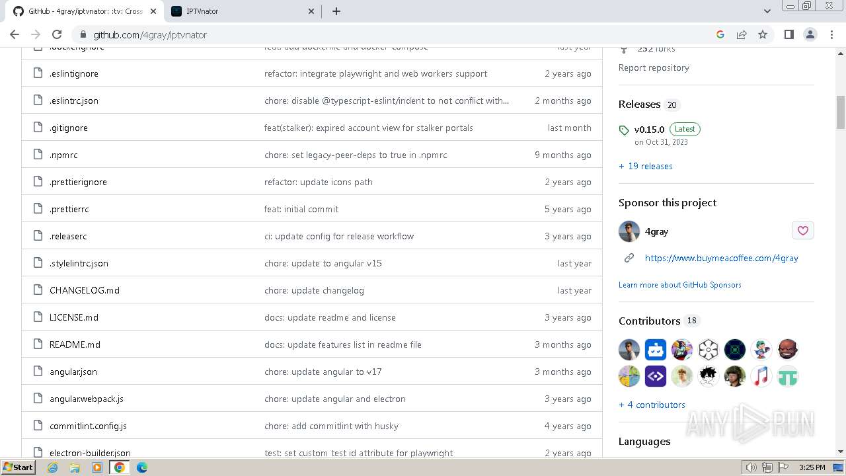Click the page vertical scrollbar thumb
The image size is (846, 476).
(841, 112)
